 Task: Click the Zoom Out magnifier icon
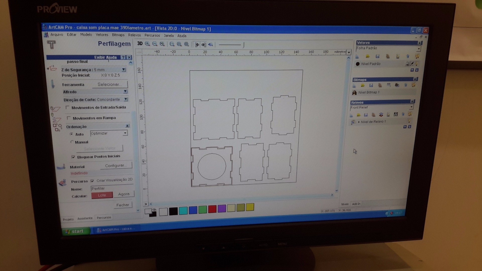(155, 44)
